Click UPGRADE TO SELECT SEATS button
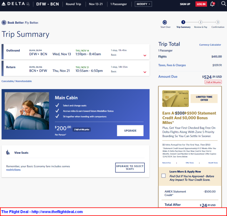 130,168
